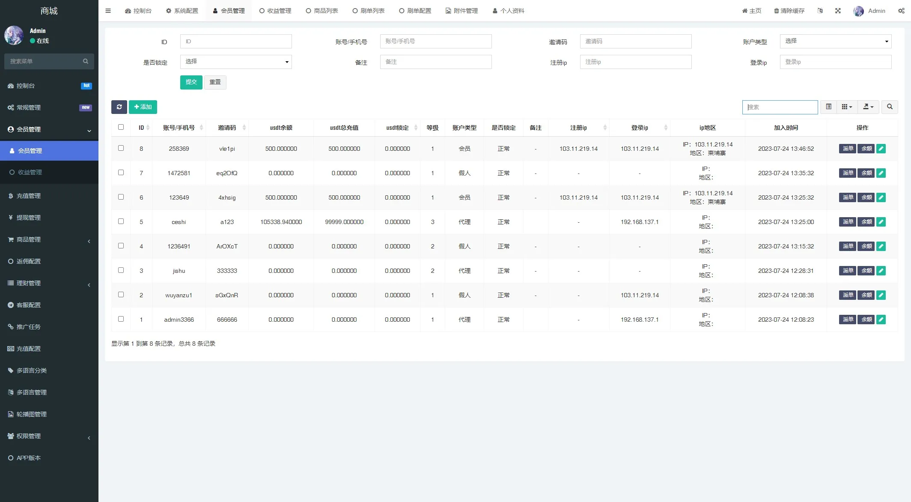Open the 账户类型 dropdown filter
Image resolution: width=911 pixels, height=502 pixels.
(x=835, y=41)
